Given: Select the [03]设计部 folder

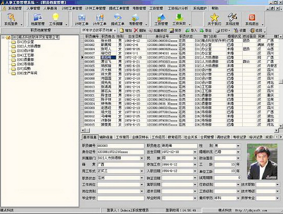Looking at the screenshot, I should (x=23, y=51).
